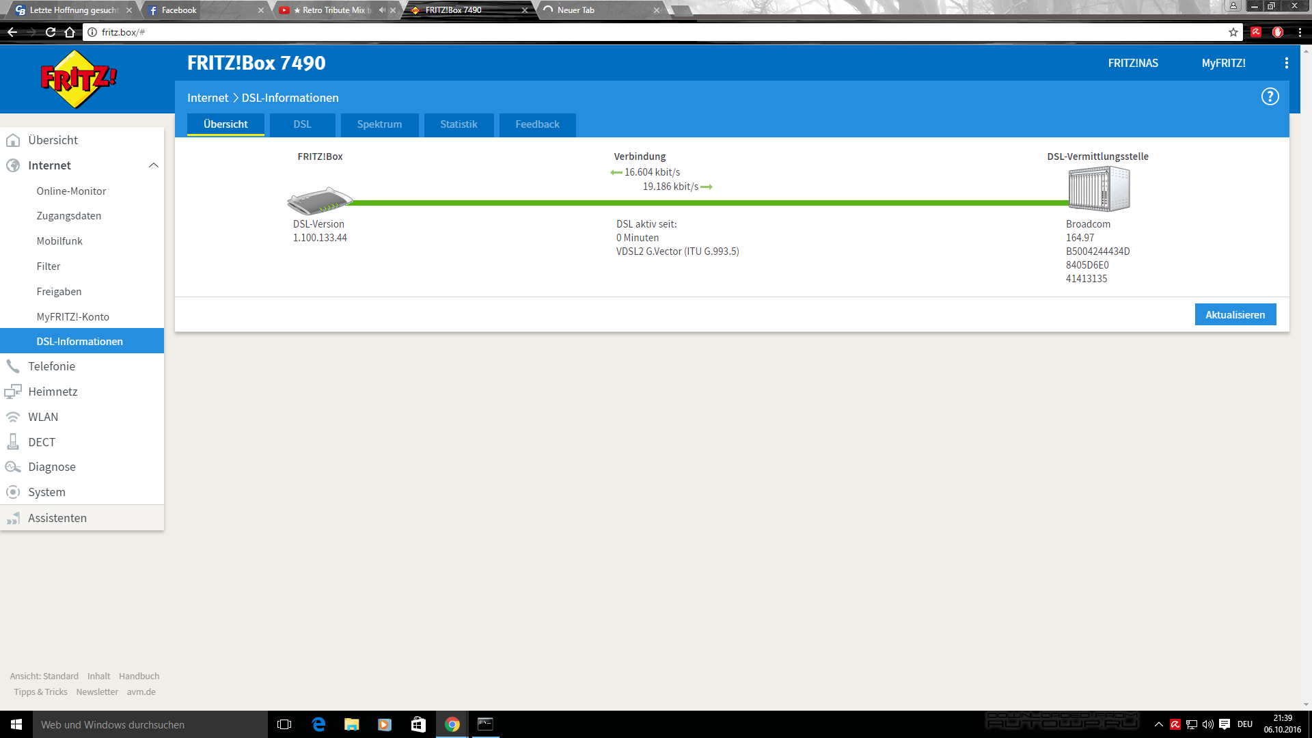Click the FRITZ! logo
This screenshot has width=1312, height=738.
[79, 79]
